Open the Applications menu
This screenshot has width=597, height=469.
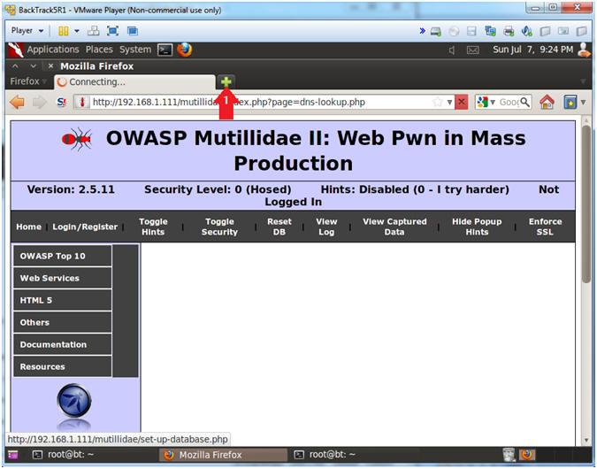coord(53,50)
